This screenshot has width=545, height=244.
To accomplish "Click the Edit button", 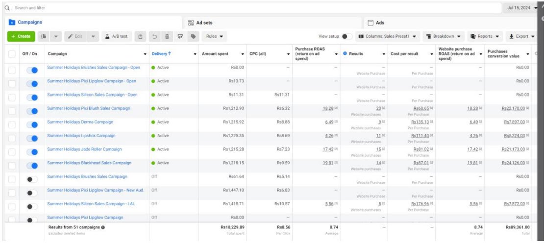I will [x=75, y=36].
